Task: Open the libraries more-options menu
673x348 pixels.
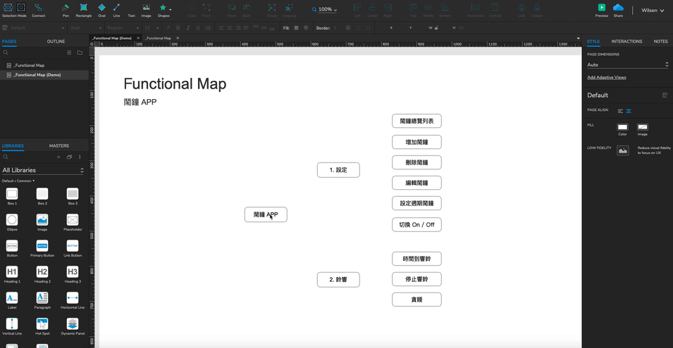Action: 80,157
